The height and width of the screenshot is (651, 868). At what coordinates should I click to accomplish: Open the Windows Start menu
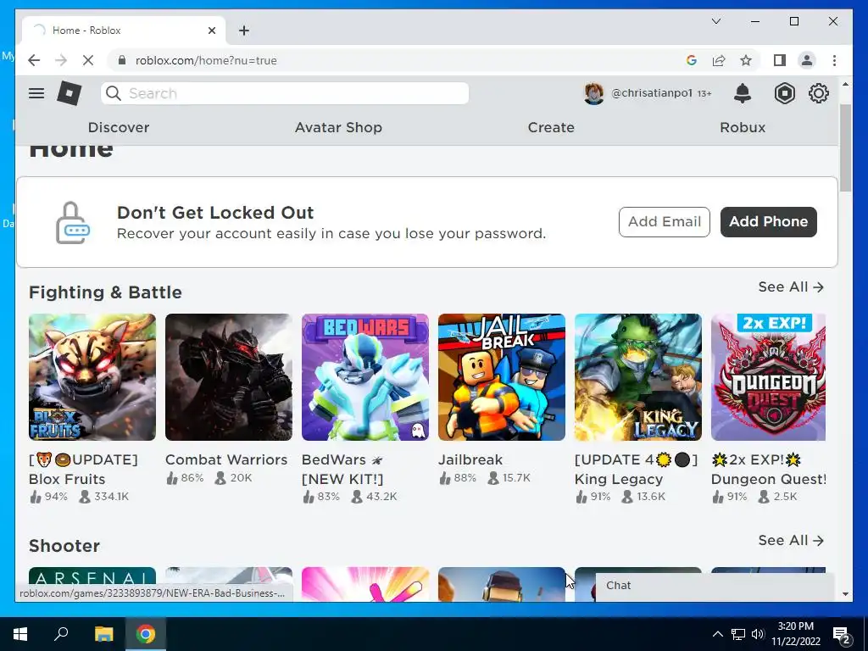(x=20, y=634)
